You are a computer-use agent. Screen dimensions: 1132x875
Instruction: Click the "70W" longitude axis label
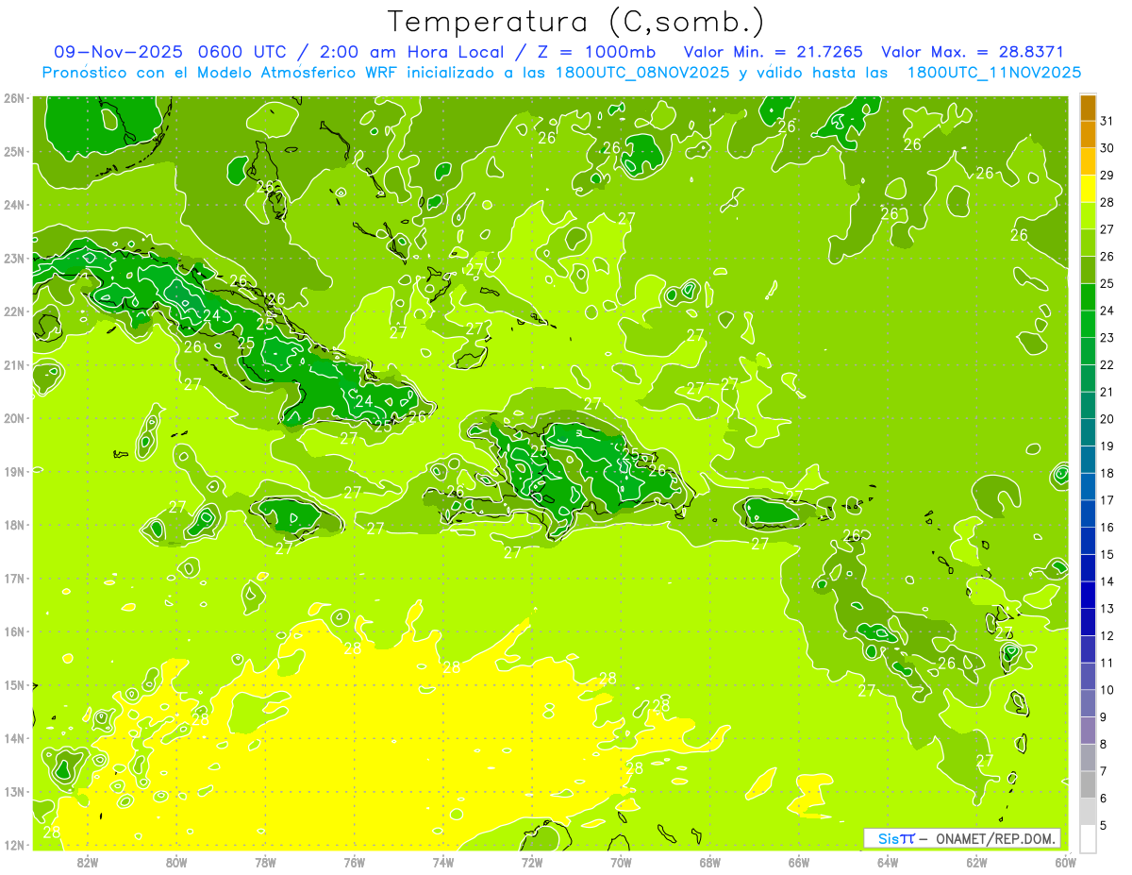(621, 862)
